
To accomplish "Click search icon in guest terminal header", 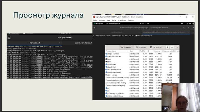I will [x=184, y=28].
